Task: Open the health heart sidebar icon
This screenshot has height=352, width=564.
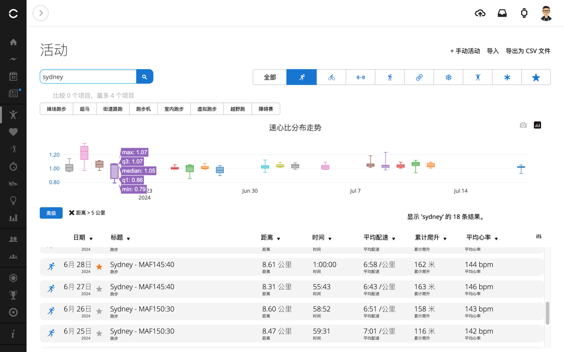Action: 13,132
